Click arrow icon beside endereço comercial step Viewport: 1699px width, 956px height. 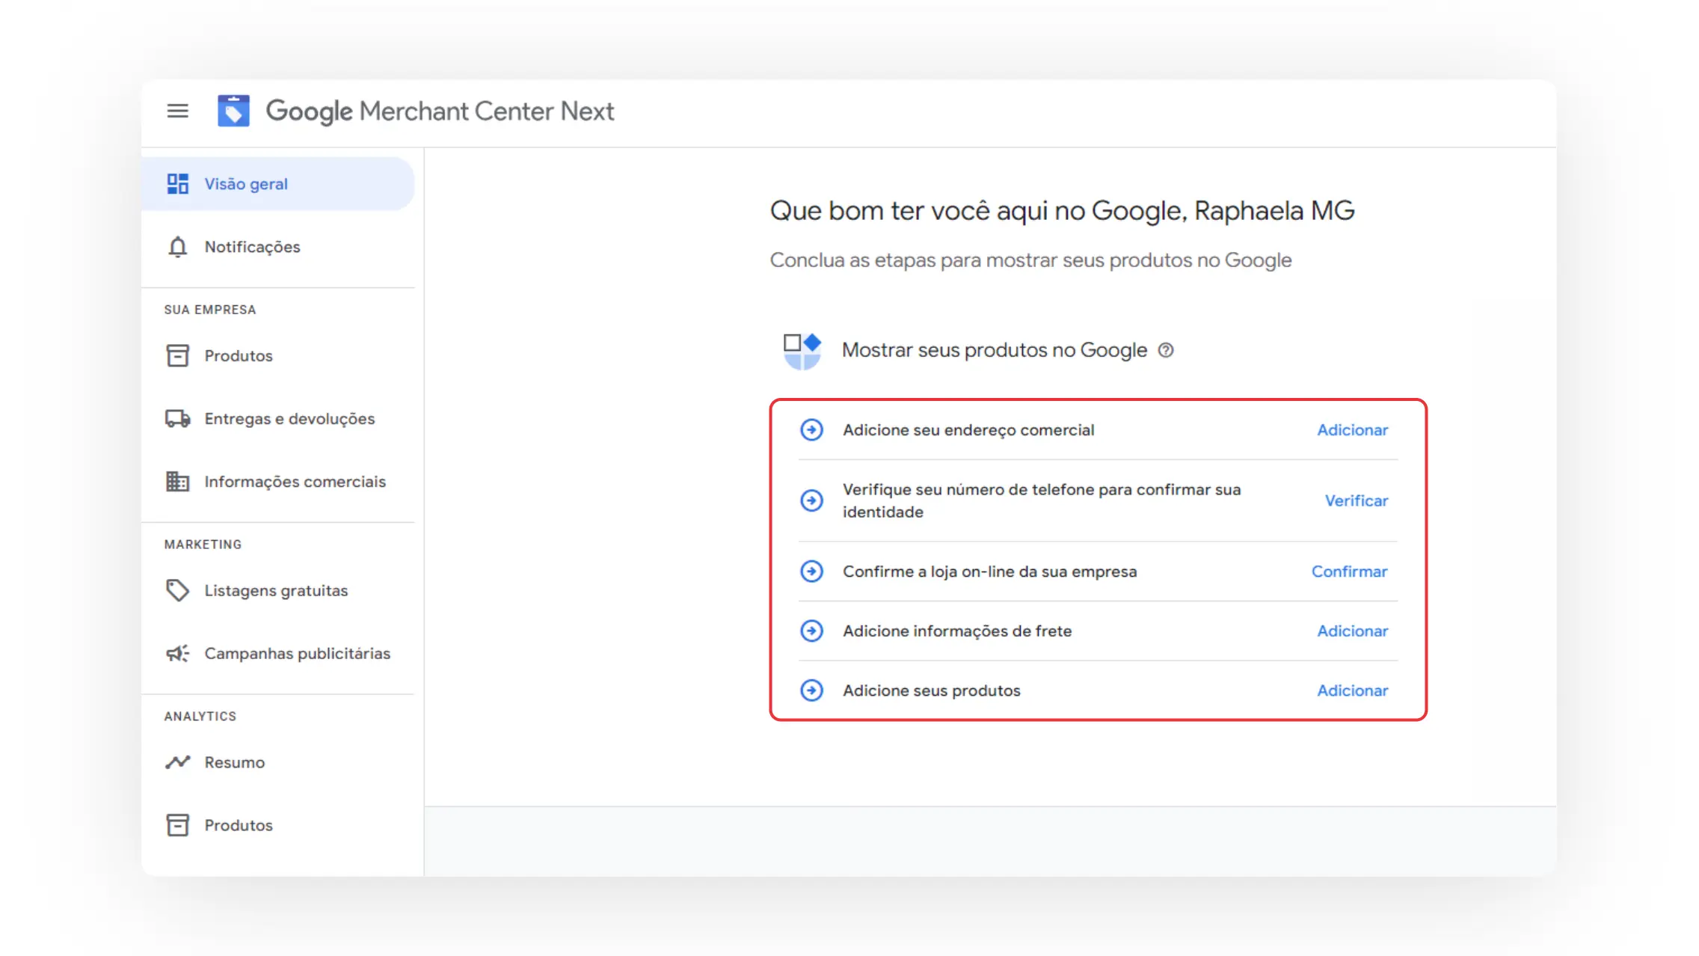811,429
